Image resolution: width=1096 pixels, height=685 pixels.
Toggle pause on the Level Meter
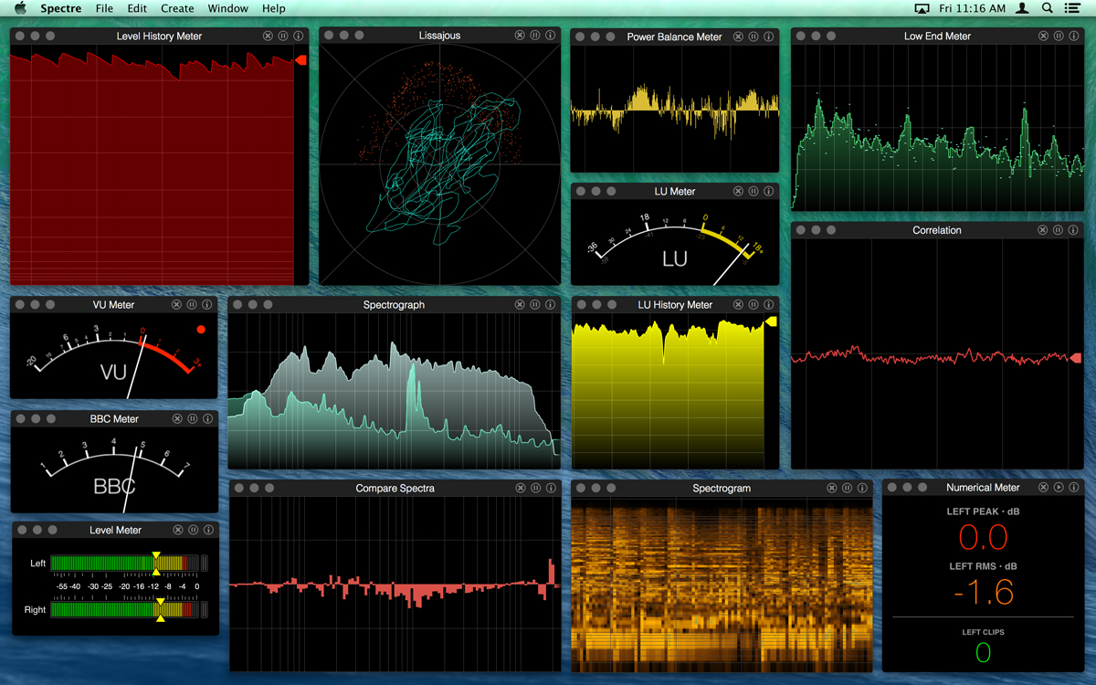point(192,529)
